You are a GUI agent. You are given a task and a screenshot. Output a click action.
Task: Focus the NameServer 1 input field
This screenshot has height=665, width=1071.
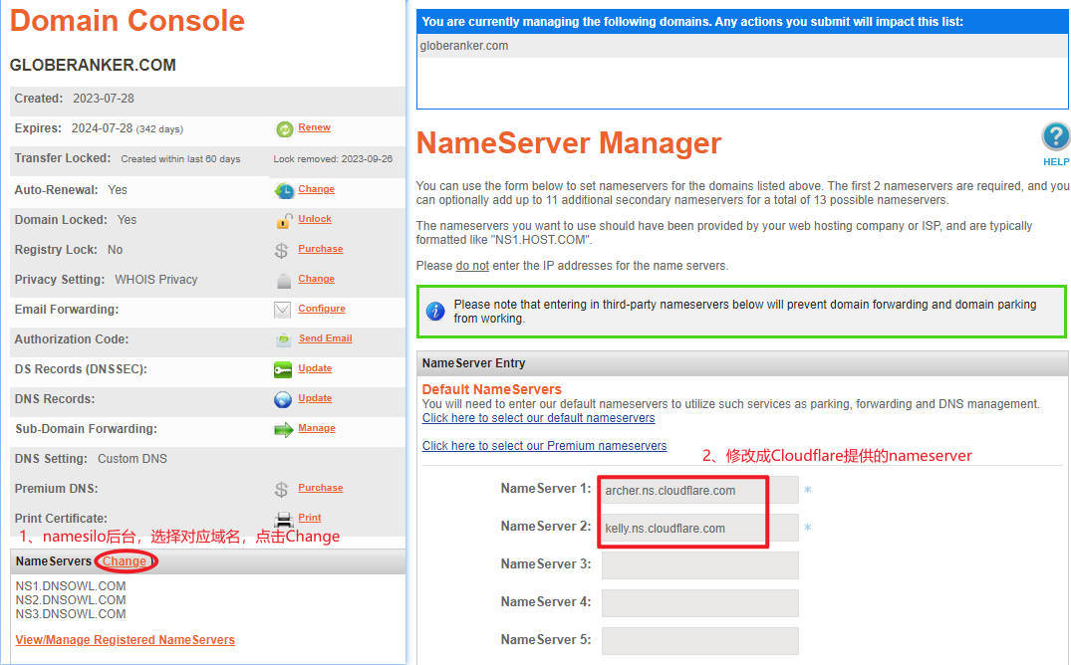pyautogui.click(x=699, y=490)
